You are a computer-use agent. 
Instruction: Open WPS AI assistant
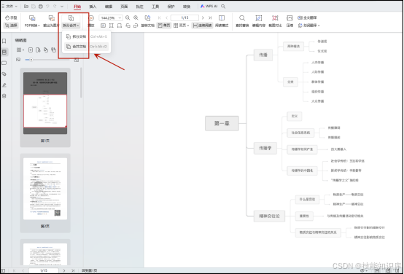(x=209, y=7)
